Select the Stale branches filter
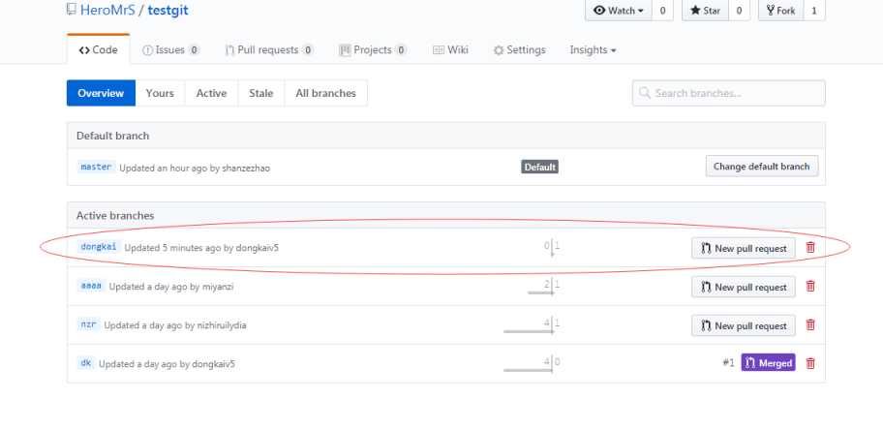The height and width of the screenshot is (430, 883). click(260, 93)
